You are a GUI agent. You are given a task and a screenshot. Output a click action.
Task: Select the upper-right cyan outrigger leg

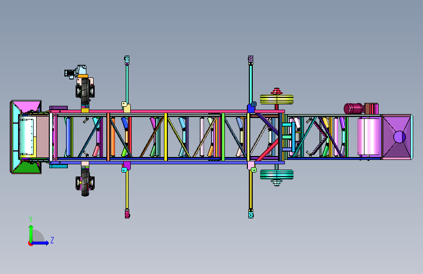pos(251,84)
